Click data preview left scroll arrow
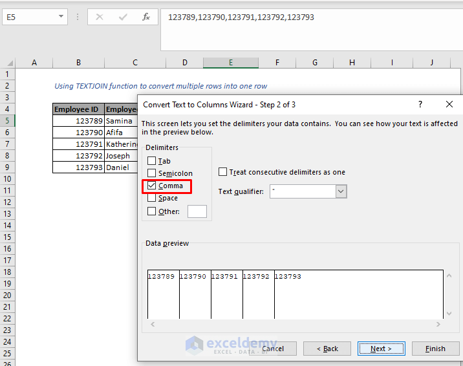Screen dimensions: 463x366 (x=153, y=324)
